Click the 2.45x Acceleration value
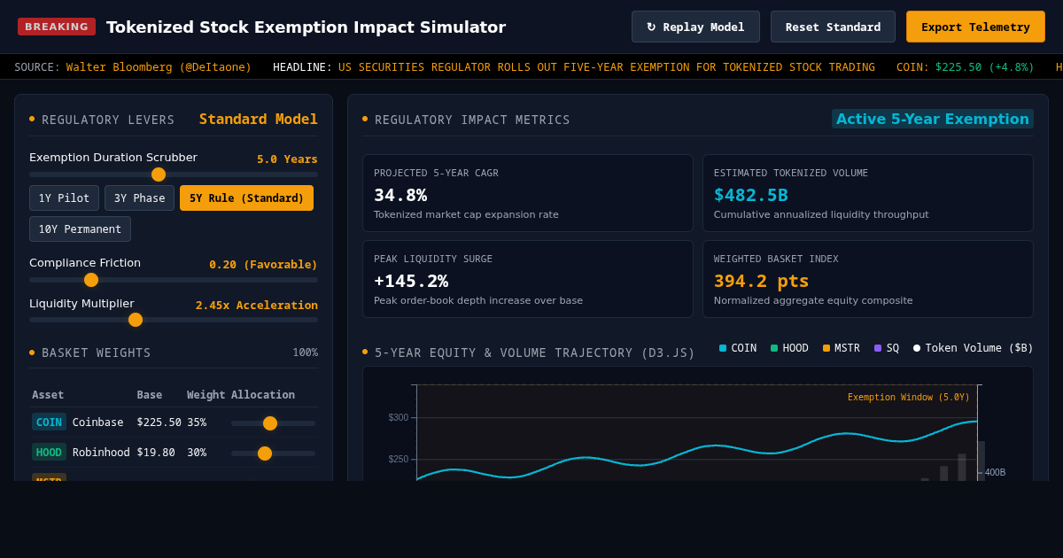1063x558 pixels. coord(257,305)
